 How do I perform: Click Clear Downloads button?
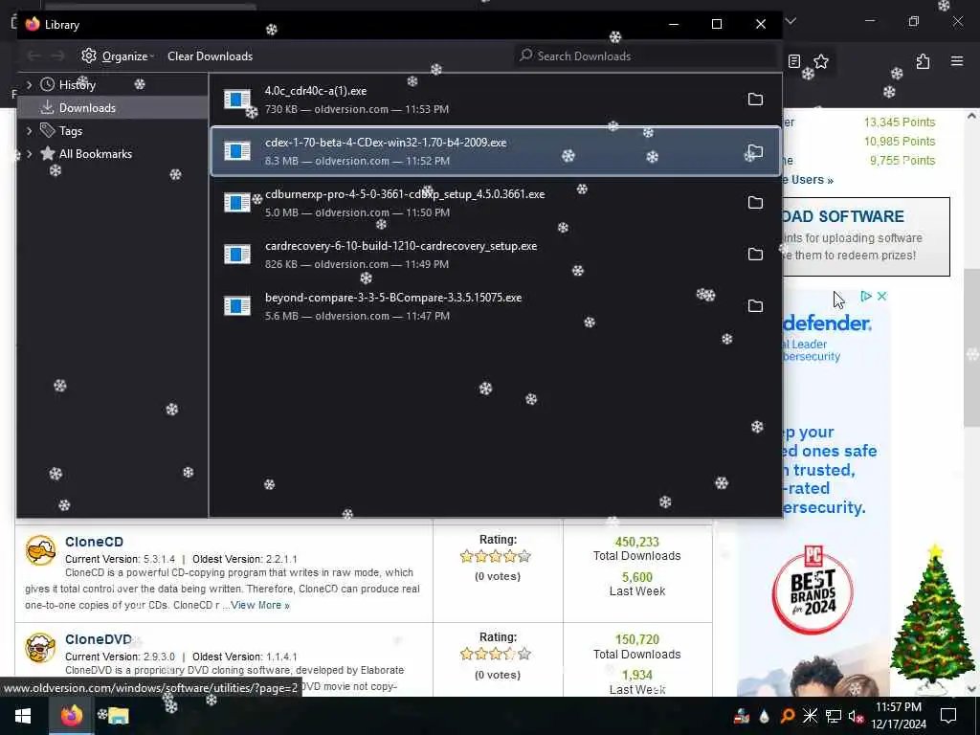click(x=210, y=56)
